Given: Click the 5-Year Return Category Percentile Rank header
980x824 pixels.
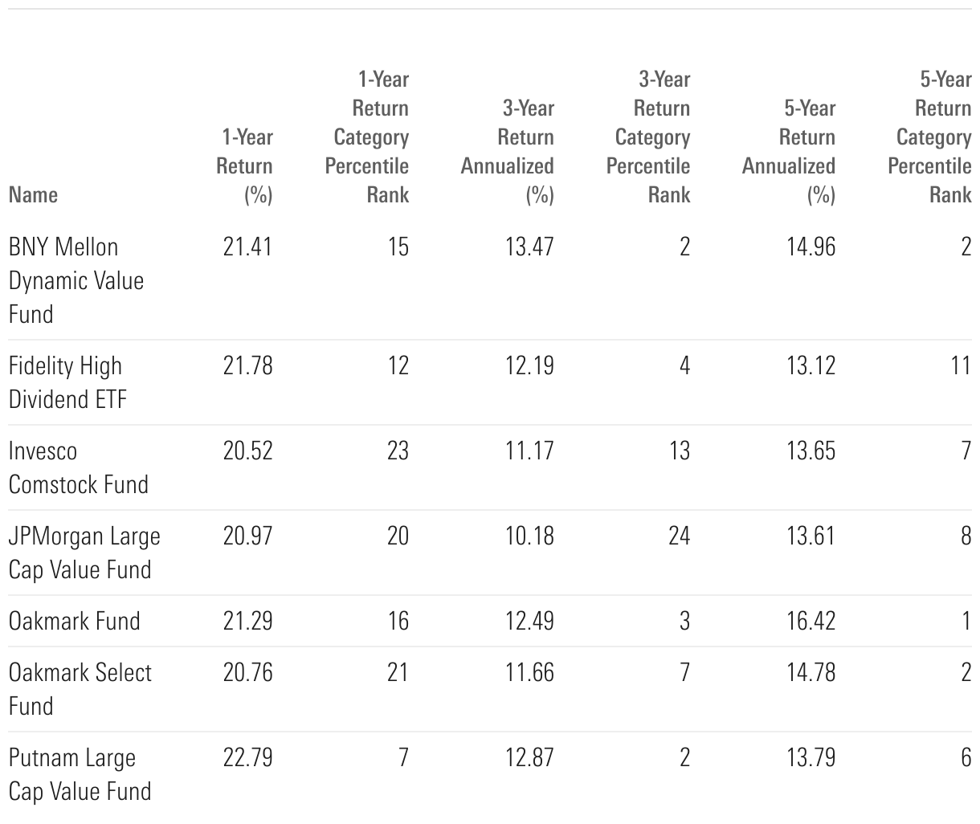Looking at the screenshot, I should [x=930, y=137].
